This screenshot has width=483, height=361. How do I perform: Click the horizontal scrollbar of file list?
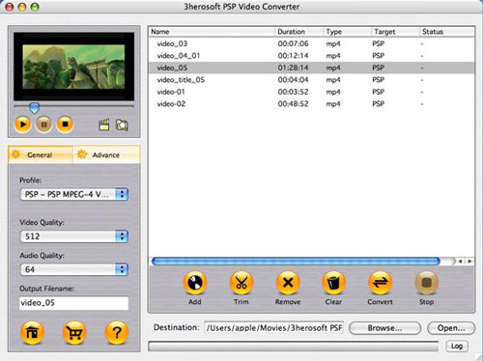(296, 262)
